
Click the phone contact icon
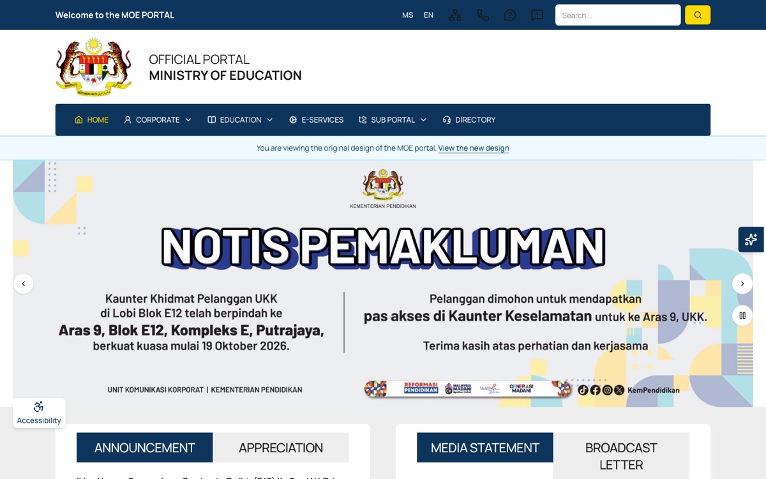[483, 15]
